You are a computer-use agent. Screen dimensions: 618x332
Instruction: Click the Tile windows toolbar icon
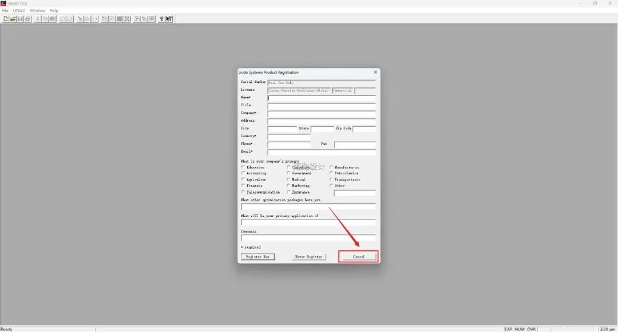152,19
